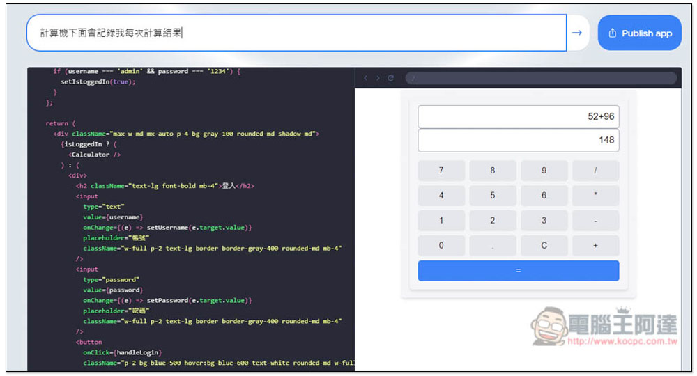Tap calculator key 5

(x=493, y=196)
